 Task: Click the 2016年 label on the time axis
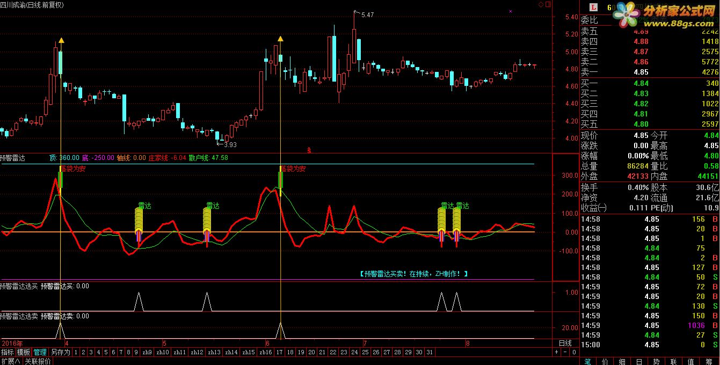[12, 343]
